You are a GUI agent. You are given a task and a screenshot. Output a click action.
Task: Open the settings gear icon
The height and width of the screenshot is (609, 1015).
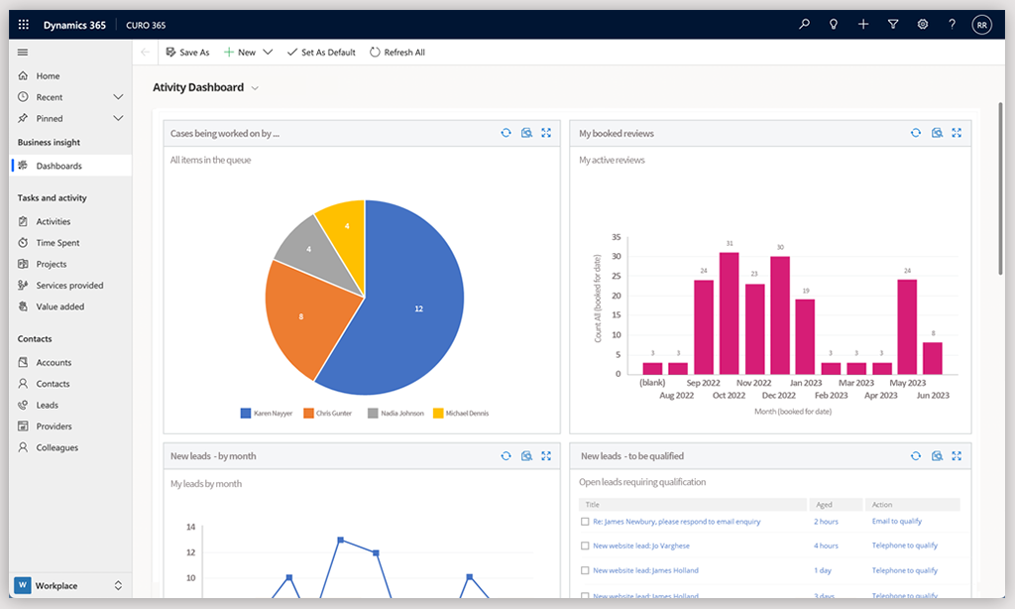[922, 25]
